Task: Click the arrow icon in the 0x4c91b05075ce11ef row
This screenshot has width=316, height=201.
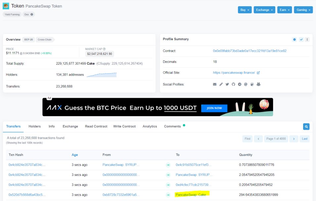Action: click(x=168, y=165)
